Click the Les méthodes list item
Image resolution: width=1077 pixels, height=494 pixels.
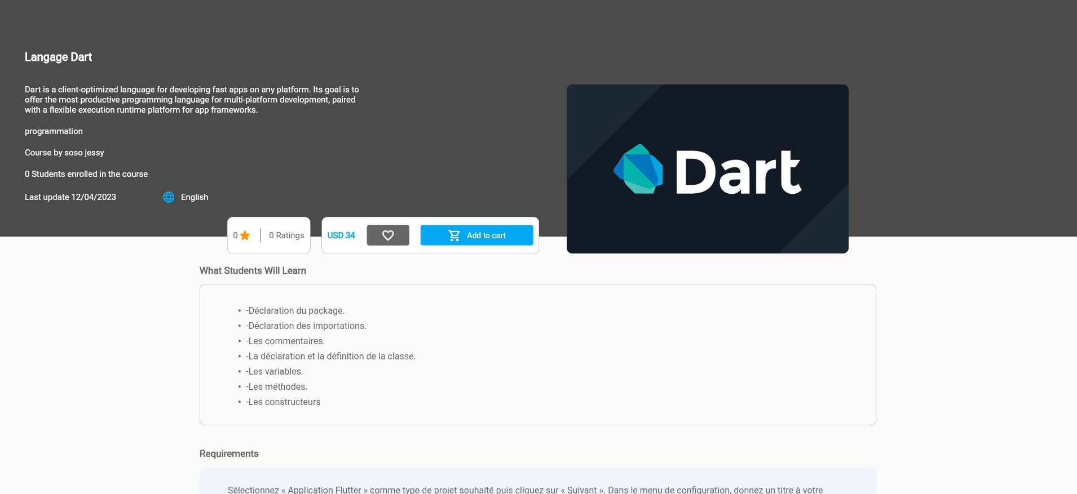(277, 387)
